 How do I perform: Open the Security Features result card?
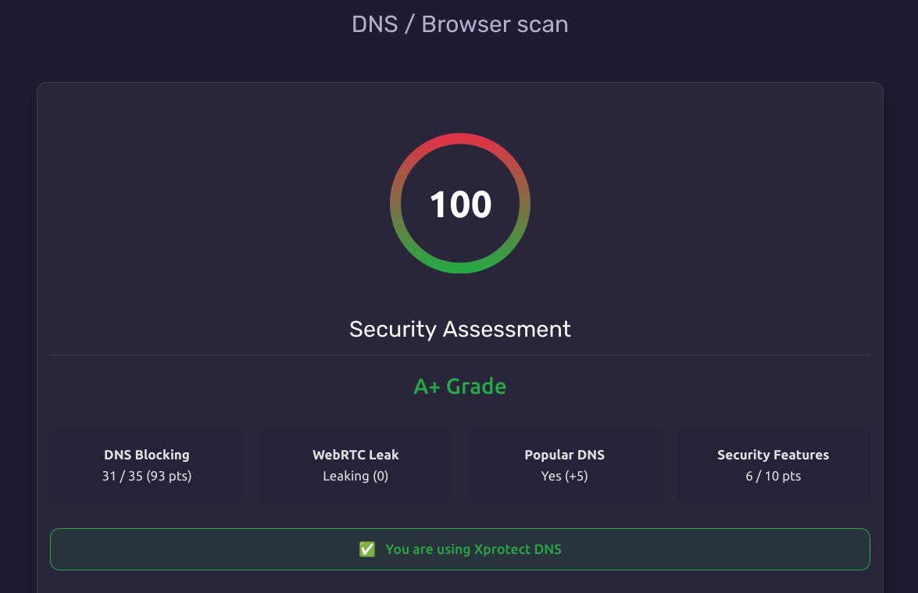[x=773, y=466]
